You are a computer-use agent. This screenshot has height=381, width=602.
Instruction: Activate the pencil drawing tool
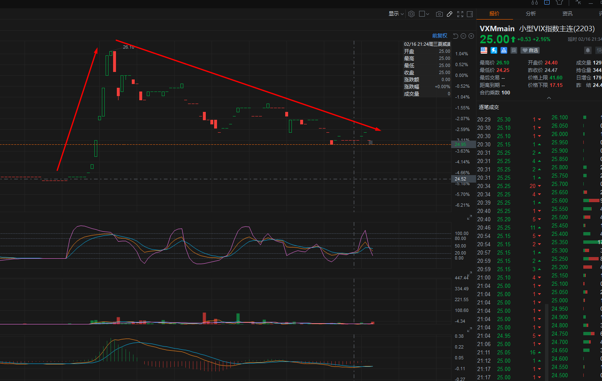click(x=449, y=14)
